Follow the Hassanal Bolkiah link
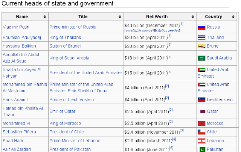The height and width of the screenshot is (152, 241). click(x=19, y=46)
